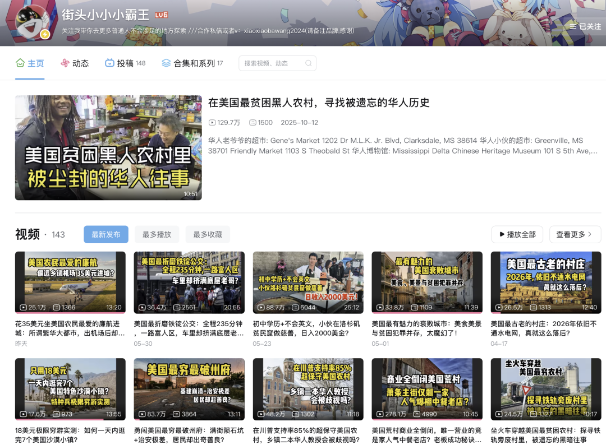606x445 pixels.
Task: Click the home icon in 主页 tab
Action: point(20,63)
